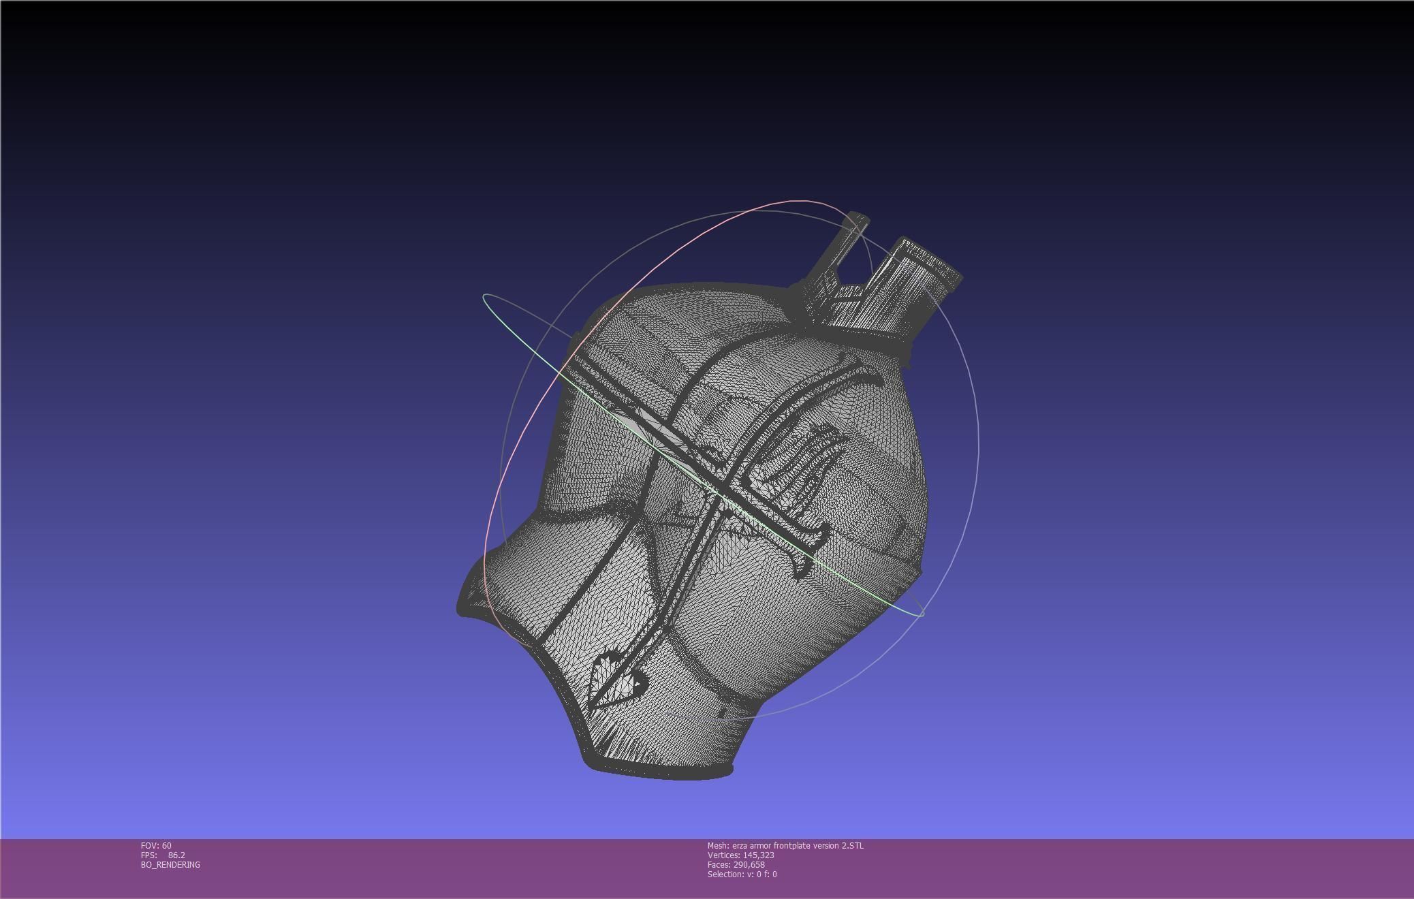Click the mesh name 'erza armor frontplate version 2.STL'
1414x899 pixels.
(798, 845)
